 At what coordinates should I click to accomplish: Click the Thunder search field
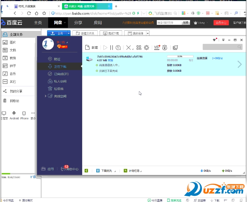222,47
